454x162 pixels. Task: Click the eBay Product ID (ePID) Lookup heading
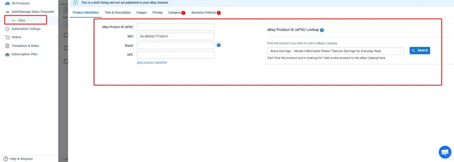[x=293, y=30]
